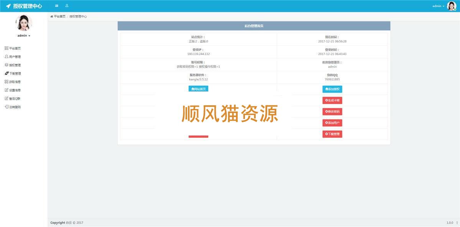
Task: Click the rocket logo in header
Action: pyautogui.click(x=8, y=6)
